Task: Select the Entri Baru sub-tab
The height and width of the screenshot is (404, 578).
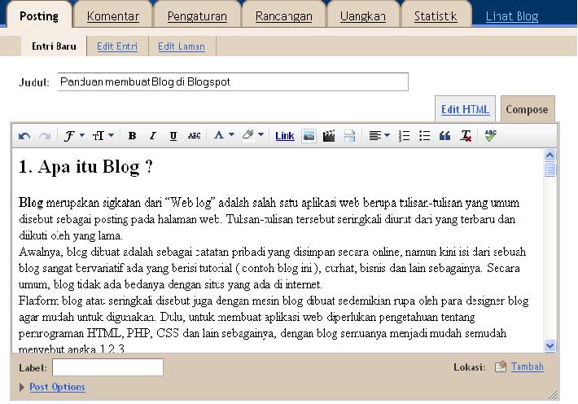Action: [54, 46]
